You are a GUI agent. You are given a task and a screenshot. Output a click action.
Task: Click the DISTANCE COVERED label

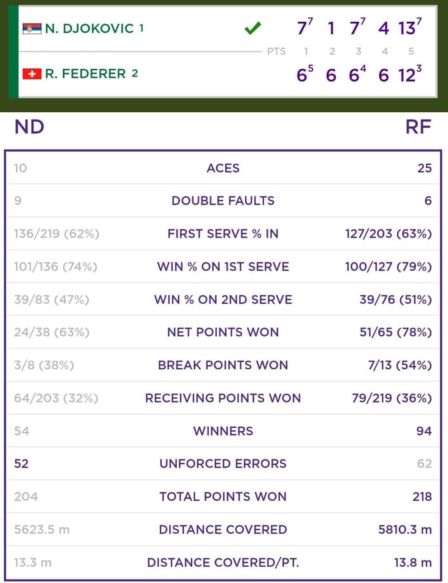223,530
